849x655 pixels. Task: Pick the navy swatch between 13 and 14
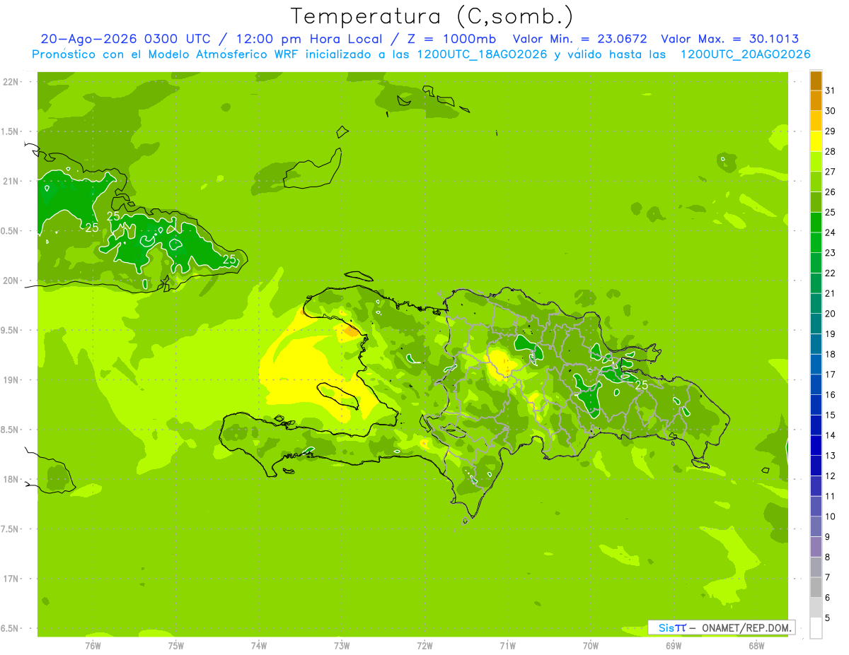click(x=816, y=445)
